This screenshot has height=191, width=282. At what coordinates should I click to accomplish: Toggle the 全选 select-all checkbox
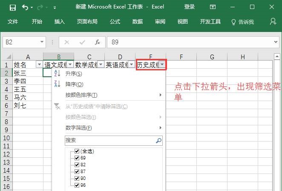coord(77,151)
